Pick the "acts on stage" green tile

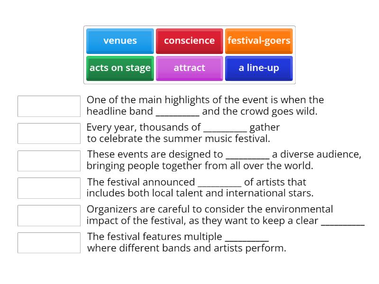tap(119, 68)
